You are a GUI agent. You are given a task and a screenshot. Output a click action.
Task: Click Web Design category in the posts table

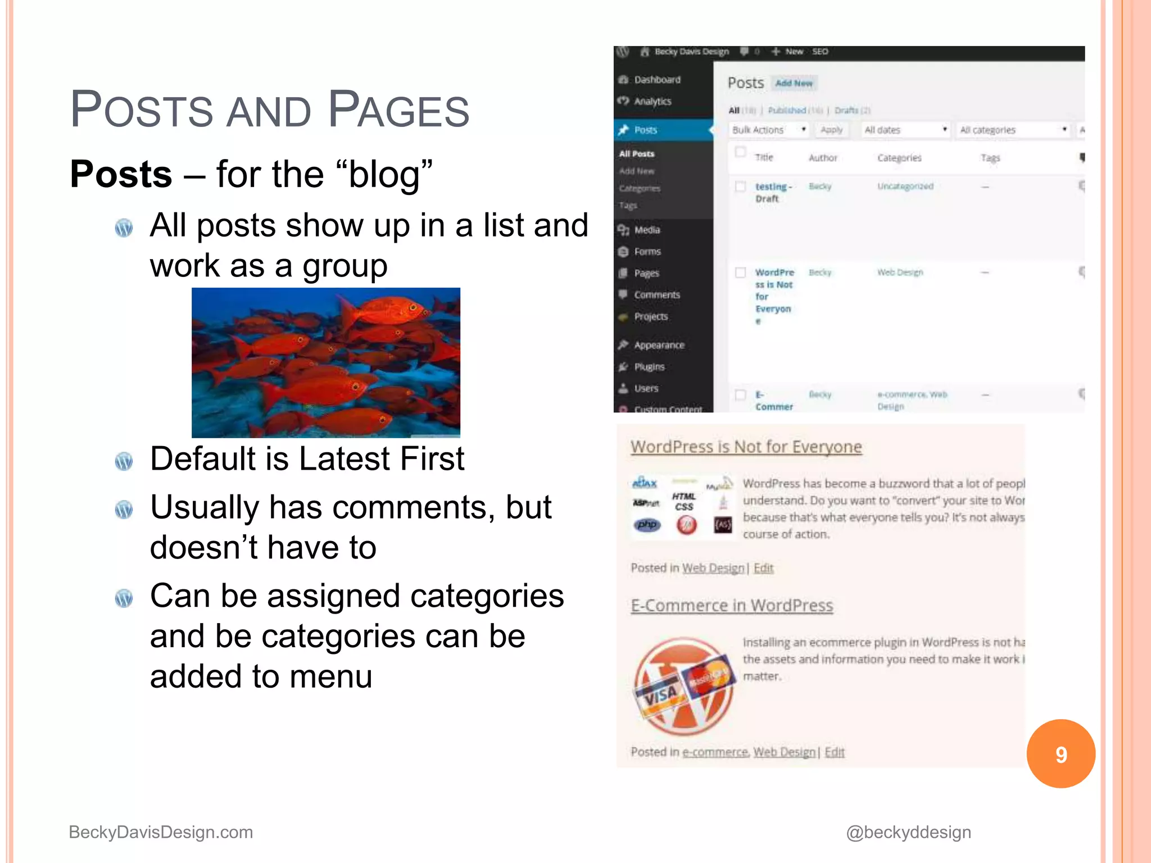coord(900,272)
